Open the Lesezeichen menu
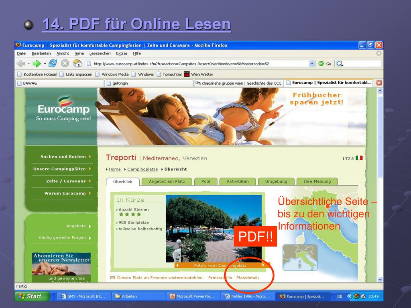 100,53
